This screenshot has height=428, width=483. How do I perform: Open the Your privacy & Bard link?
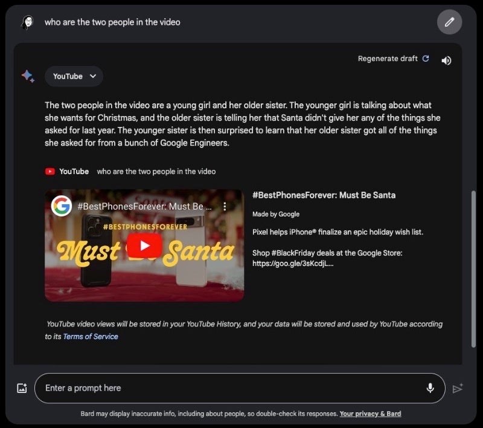(x=370, y=414)
